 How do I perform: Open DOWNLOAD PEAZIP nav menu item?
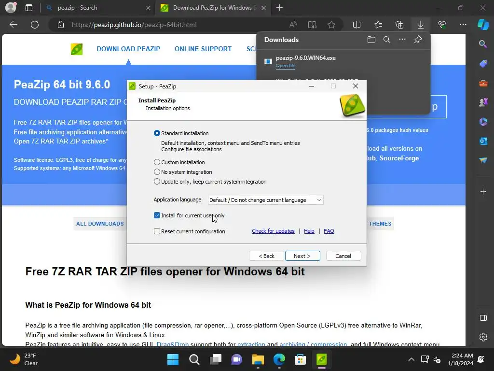point(128,49)
